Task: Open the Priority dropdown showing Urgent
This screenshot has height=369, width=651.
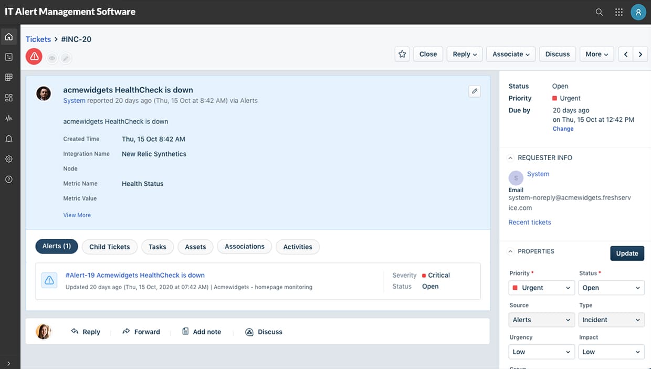Action: click(x=541, y=288)
